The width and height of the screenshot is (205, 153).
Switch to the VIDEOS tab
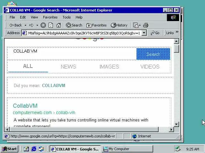(150, 67)
